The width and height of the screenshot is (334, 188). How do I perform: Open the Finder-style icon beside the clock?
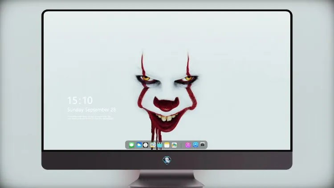click(152, 145)
